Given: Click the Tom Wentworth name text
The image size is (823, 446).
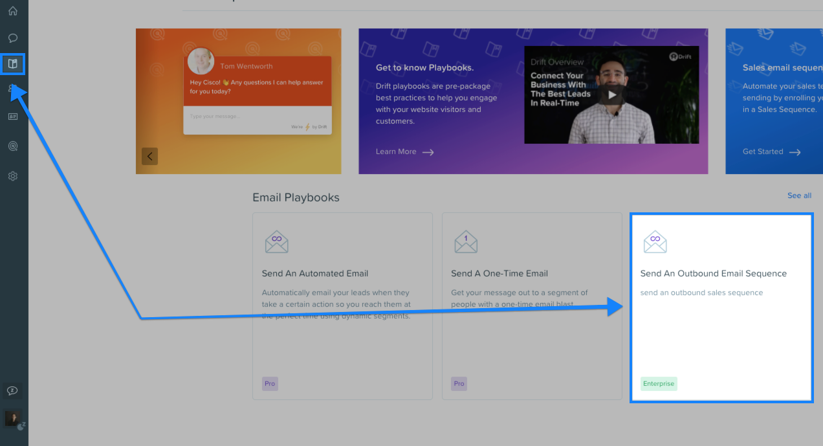Looking at the screenshot, I should point(246,66).
